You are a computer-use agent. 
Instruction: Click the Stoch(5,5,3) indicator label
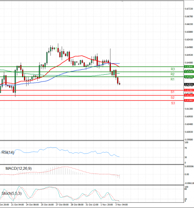(12, 193)
